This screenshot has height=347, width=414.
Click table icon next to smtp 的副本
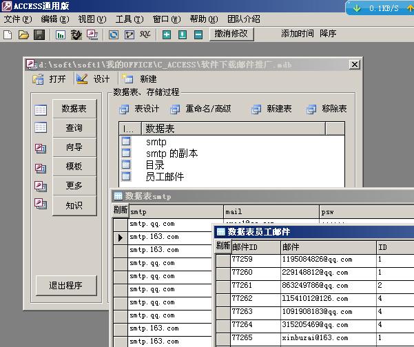click(126, 153)
